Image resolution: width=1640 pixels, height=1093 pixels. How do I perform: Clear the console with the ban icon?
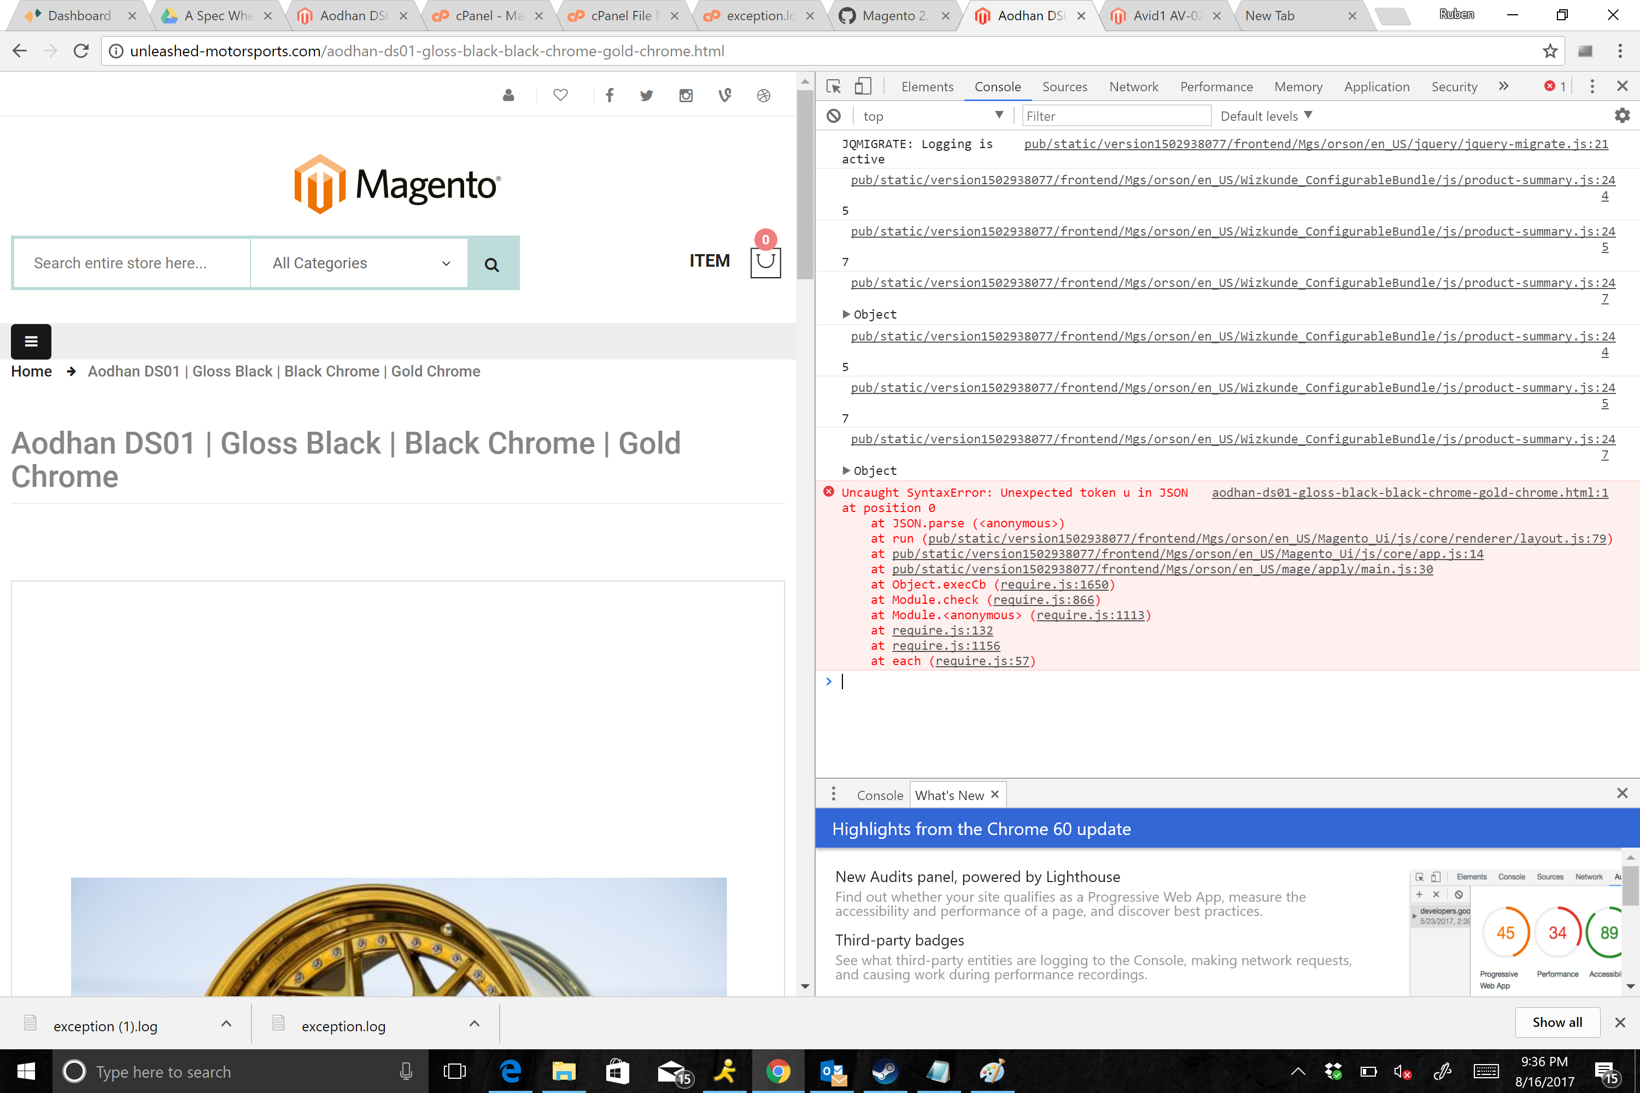coord(833,116)
